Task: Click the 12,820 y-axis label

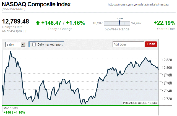Action: [x=166, y=60]
